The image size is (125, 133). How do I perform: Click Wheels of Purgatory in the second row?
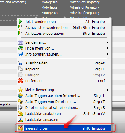(x=85, y=7)
